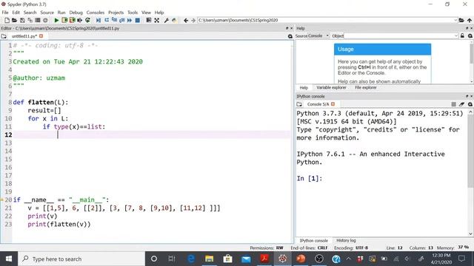Open the Projects menu
The image size is (474, 266).
pos(116,13)
